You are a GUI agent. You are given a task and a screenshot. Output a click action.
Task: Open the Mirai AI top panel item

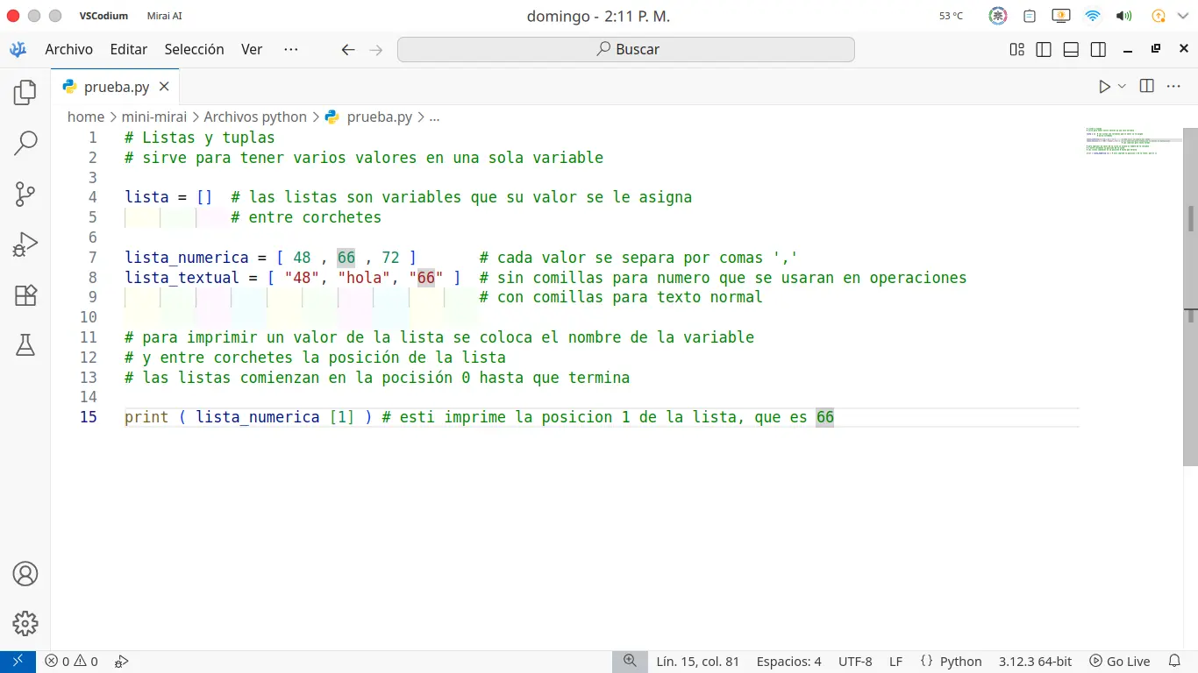[165, 16]
